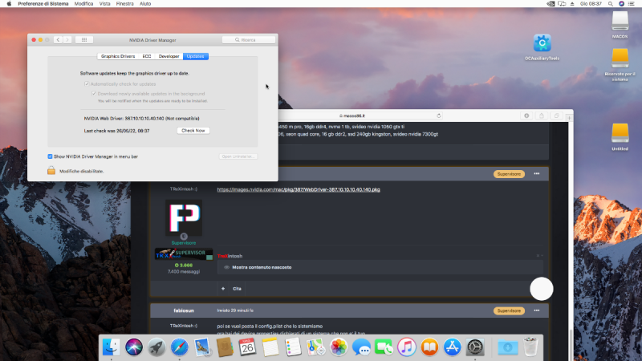Open options menu on fabiosun's post
The width and height of the screenshot is (642, 361).
click(x=537, y=310)
